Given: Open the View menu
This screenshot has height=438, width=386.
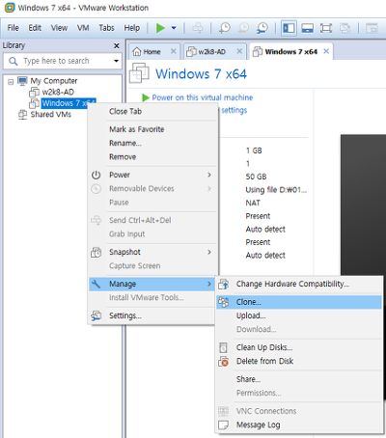Looking at the screenshot, I should point(59,28).
